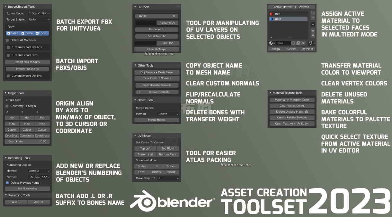This screenshot has width=392, height=217.
Task: Collapse Other Tools panel above Merge Bones
Action: (135, 100)
